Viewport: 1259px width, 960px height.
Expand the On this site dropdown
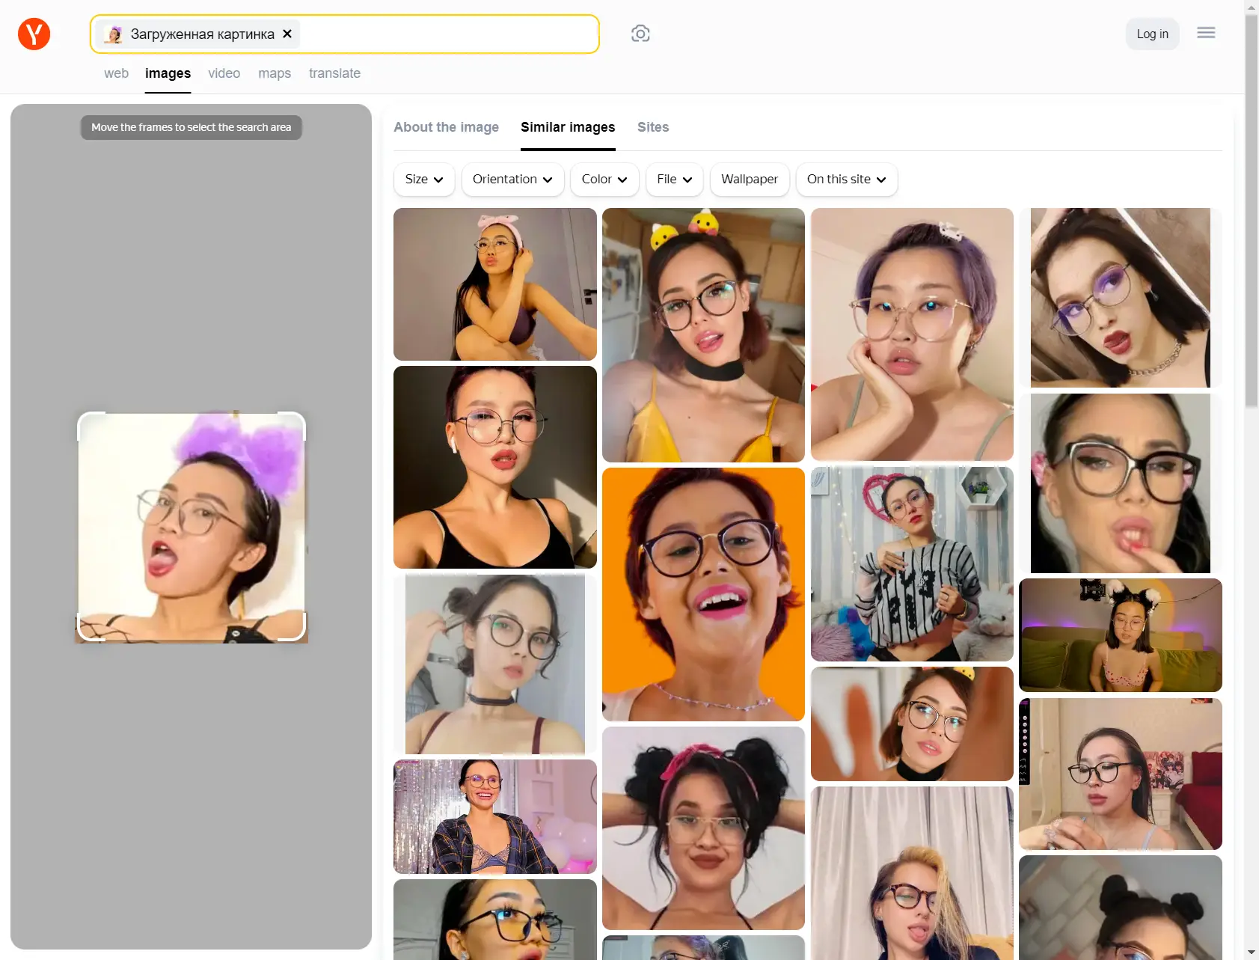(x=846, y=180)
